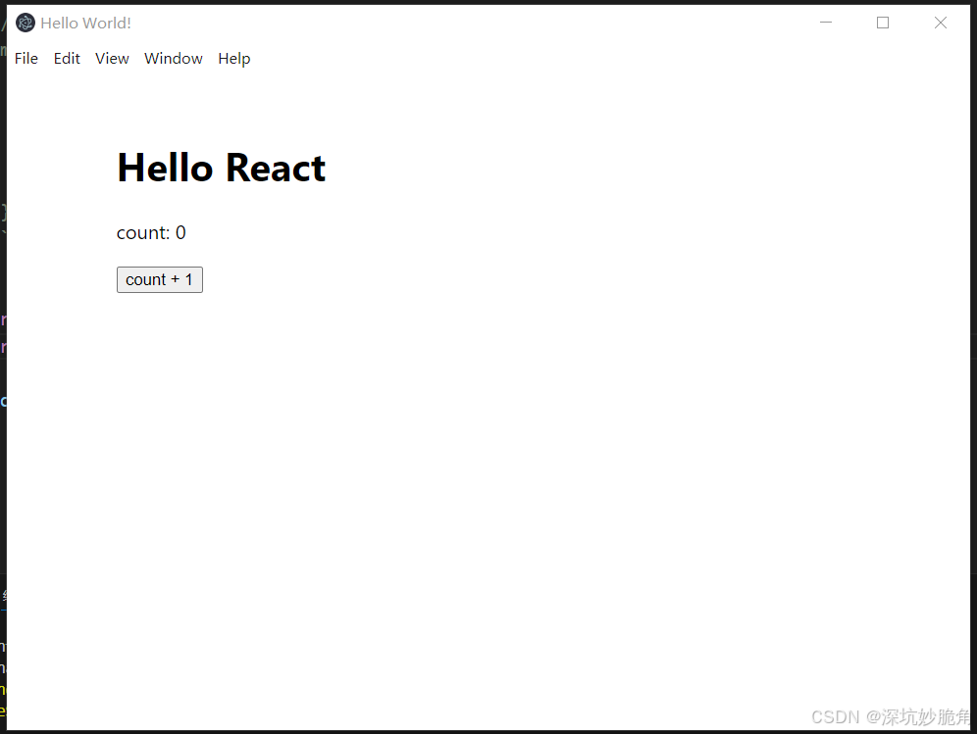Close the Hello World! window

(x=941, y=24)
